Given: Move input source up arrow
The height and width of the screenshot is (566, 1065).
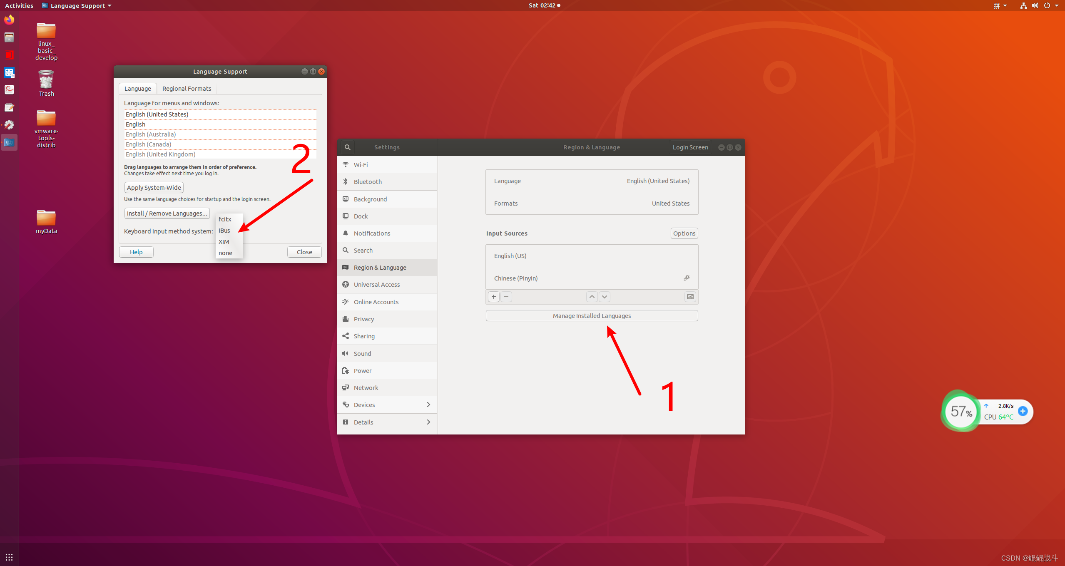Looking at the screenshot, I should [592, 297].
